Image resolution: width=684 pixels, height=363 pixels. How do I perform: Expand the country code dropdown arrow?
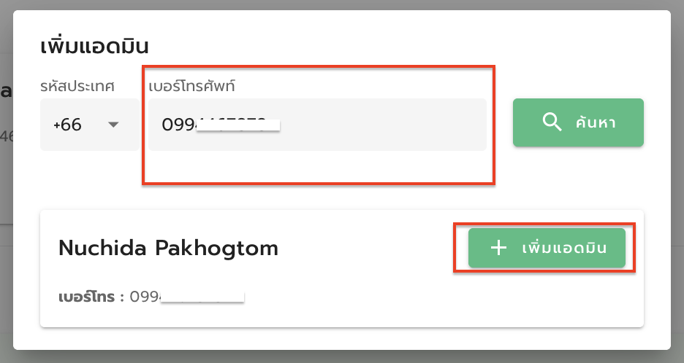click(113, 125)
